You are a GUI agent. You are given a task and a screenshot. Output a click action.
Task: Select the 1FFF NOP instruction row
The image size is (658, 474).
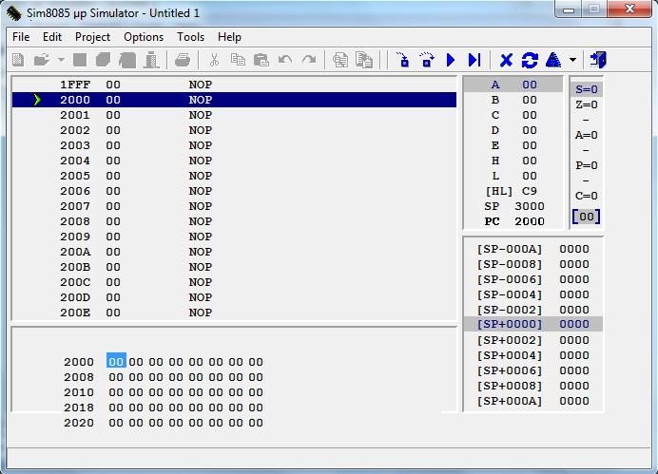point(234,85)
